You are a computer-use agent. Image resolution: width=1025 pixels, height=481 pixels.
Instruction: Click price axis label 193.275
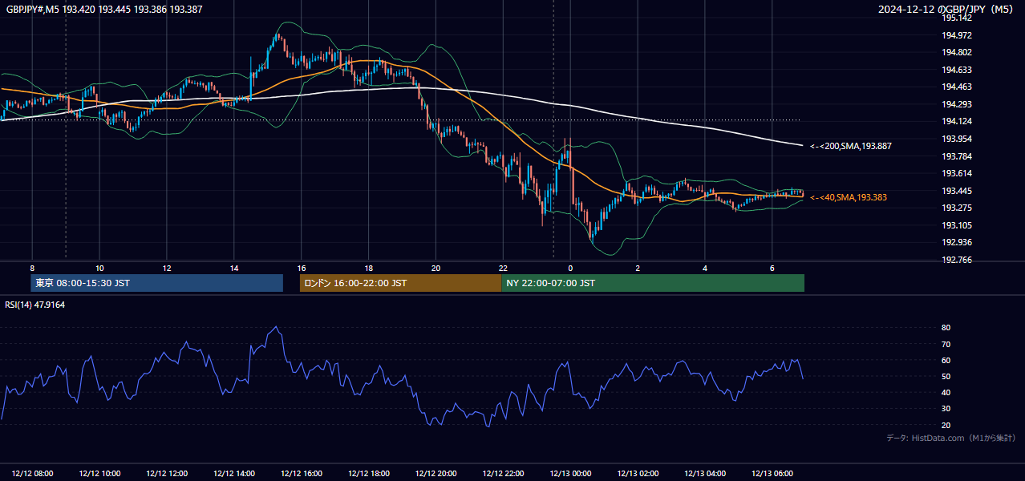tap(957, 208)
